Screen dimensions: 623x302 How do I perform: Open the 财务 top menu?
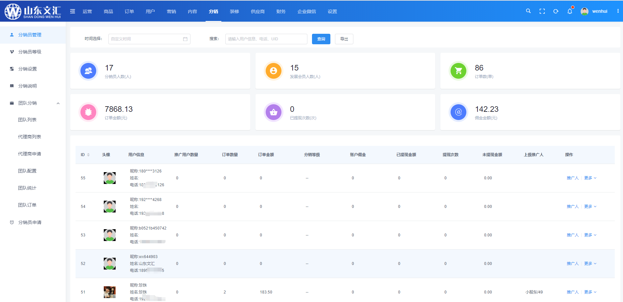tap(281, 11)
